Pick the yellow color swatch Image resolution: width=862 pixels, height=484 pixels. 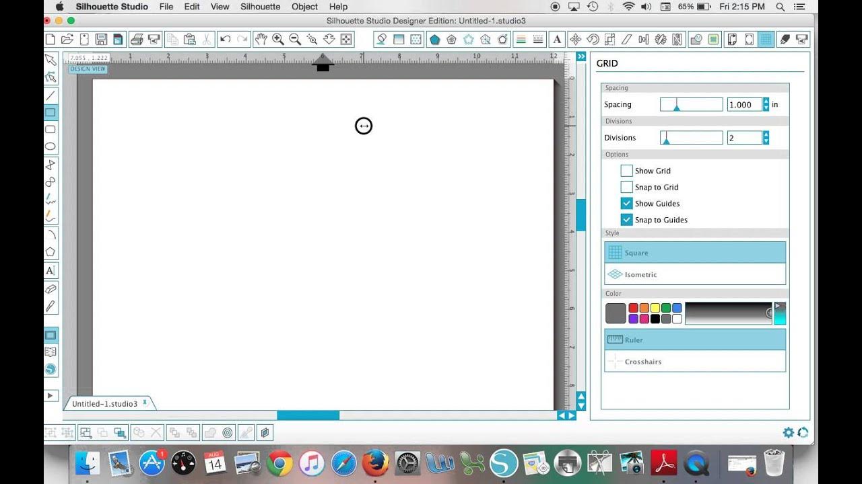[x=655, y=308]
